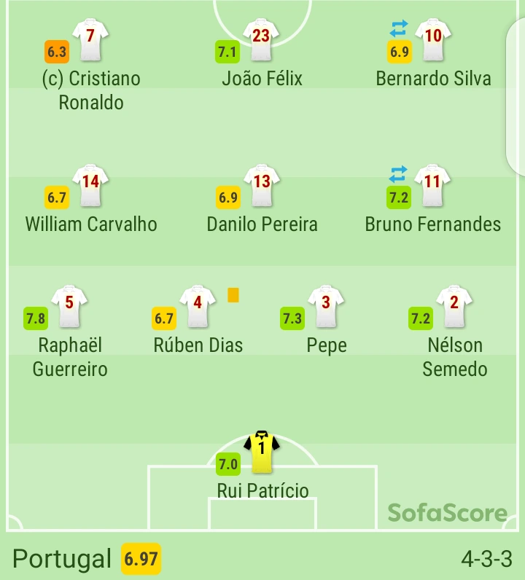Tap Raphaël Guerreiro's number 5 shirt
Screen dimensions: 525x580
[69, 306]
